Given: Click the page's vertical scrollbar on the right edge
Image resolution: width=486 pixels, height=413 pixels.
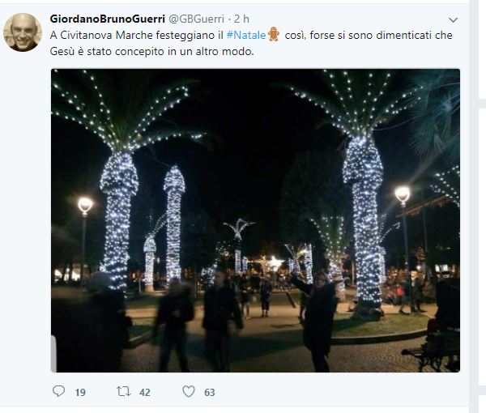Looking at the screenshot, I should point(474,206).
